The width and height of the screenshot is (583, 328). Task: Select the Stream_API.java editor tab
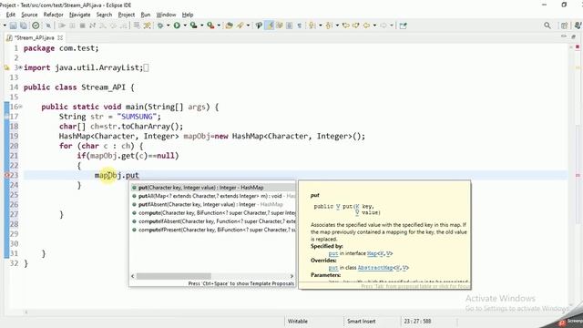(34, 37)
